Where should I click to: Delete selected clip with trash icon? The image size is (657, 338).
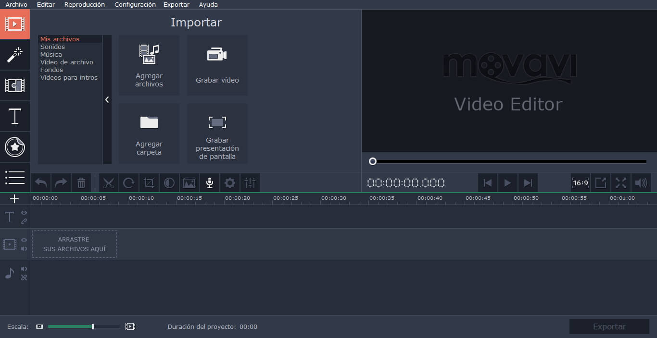click(81, 183)
